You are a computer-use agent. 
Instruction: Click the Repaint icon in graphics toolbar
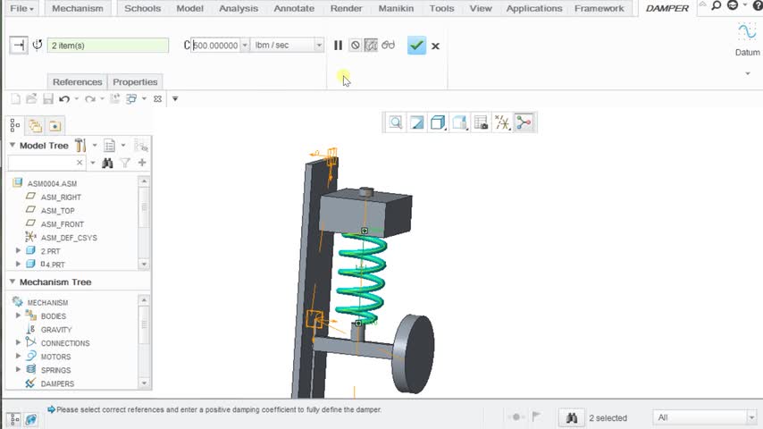tap(417, 122)
